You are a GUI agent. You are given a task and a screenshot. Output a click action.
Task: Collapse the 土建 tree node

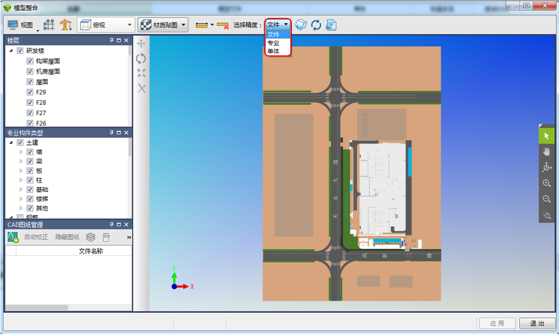11,142
